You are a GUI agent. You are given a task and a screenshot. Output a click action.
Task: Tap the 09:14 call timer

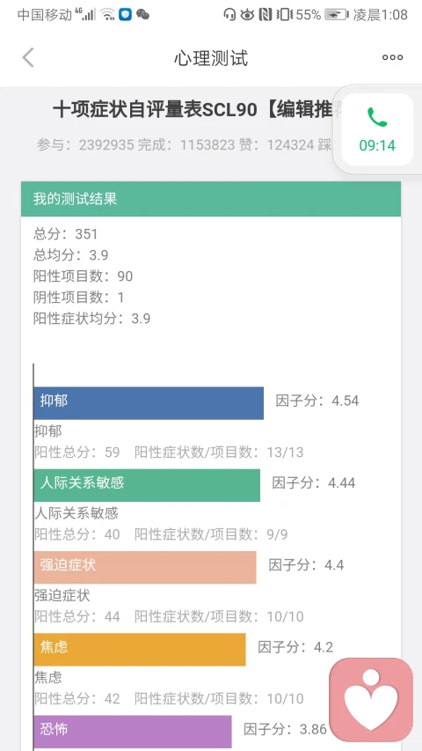click(377, 145)
